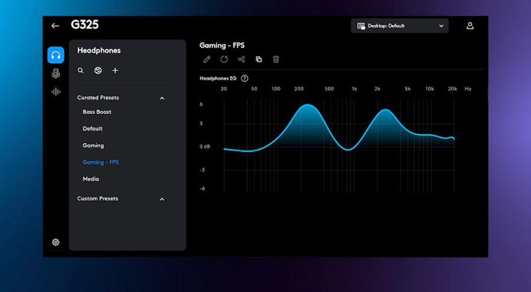
Task: Open settings with the gear icon
Action: 55,242
